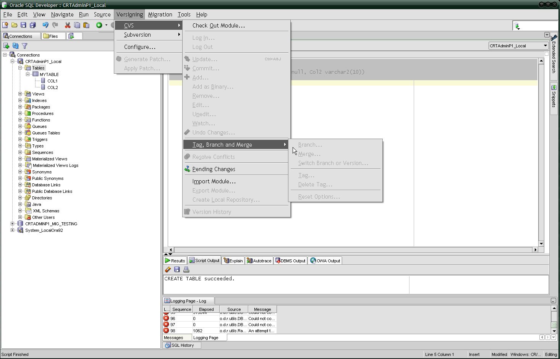The image size is (560, 359).
Task: Select the Public Synonyms tree item
Action: pyautogui.click(x=48, y=178)
